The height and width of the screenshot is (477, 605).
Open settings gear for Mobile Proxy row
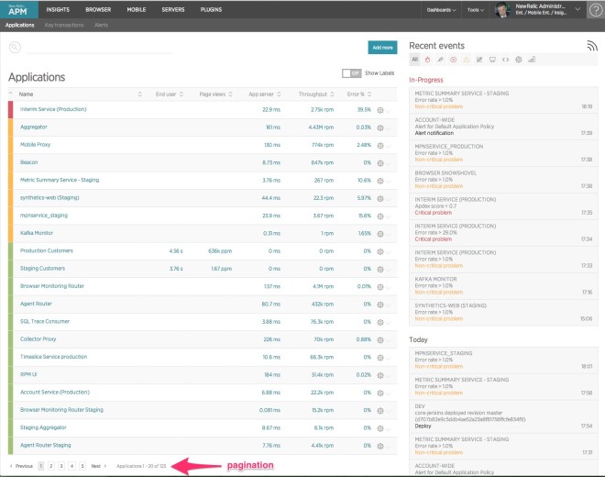click(380, 146)
